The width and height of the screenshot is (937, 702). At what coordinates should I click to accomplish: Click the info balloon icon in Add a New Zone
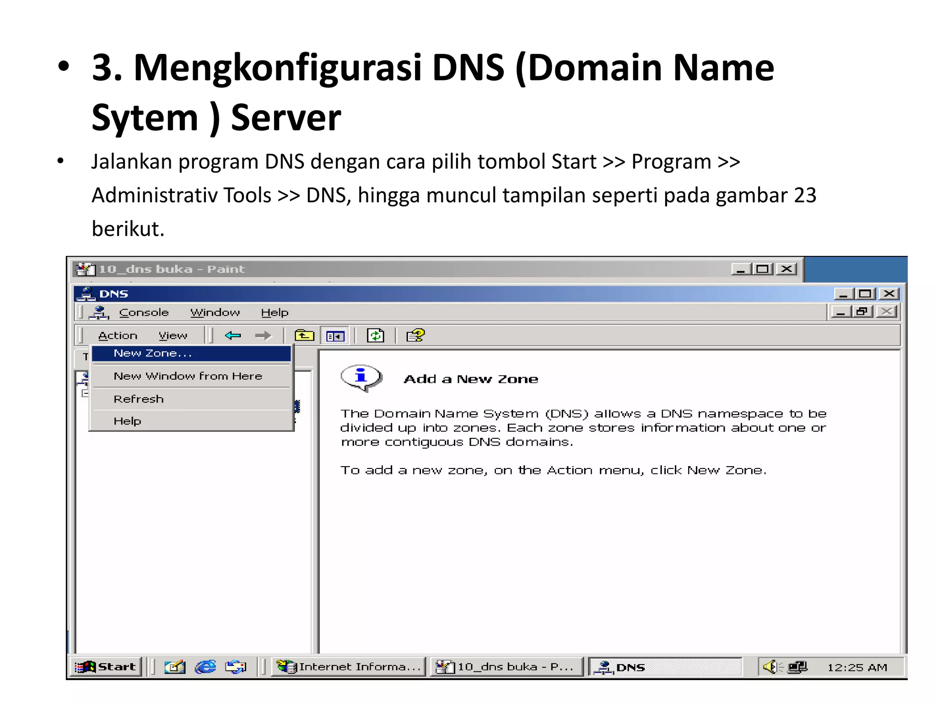coord(361,378)
